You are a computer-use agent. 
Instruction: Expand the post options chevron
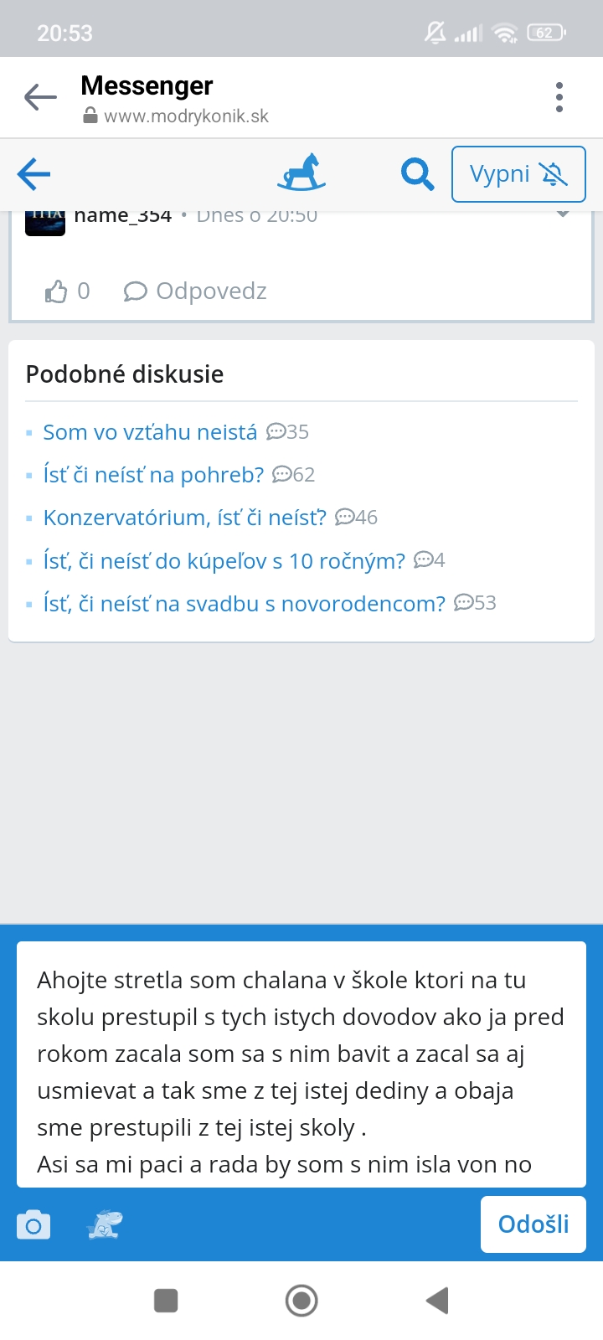pos(563,215)
